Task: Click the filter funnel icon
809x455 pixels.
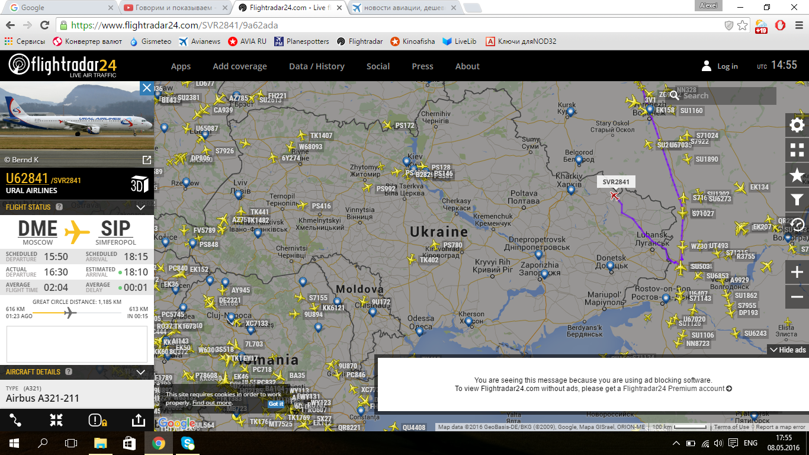Action: [797, 200]
